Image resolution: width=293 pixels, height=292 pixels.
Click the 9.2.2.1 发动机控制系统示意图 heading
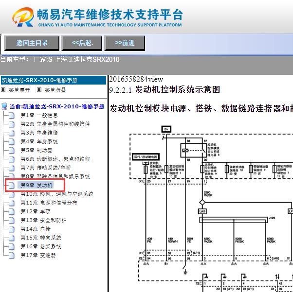click(165, 90)
